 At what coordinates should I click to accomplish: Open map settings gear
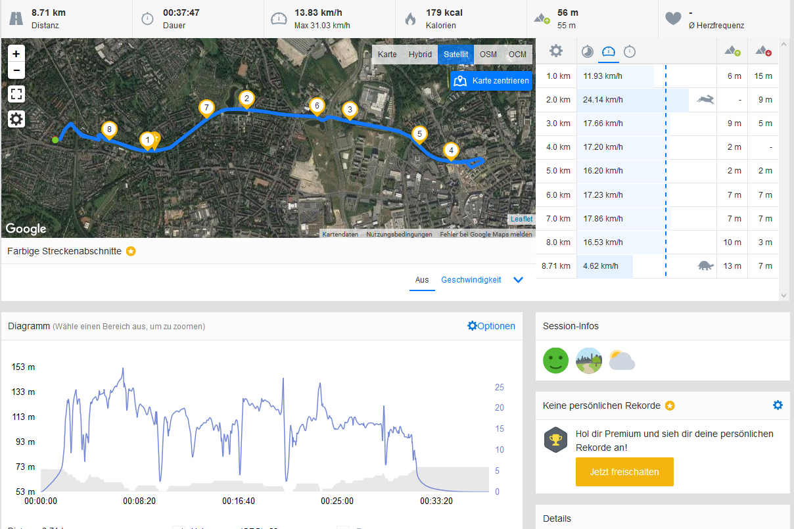point(16,119)
